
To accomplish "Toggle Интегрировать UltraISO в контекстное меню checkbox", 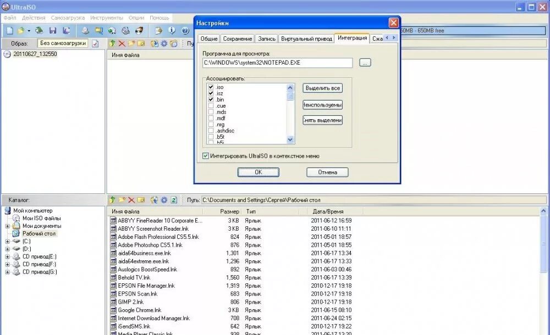I will point(206,156).
